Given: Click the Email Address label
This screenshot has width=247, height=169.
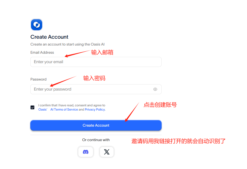Looking at the screenshot, I should coord(42,52).
